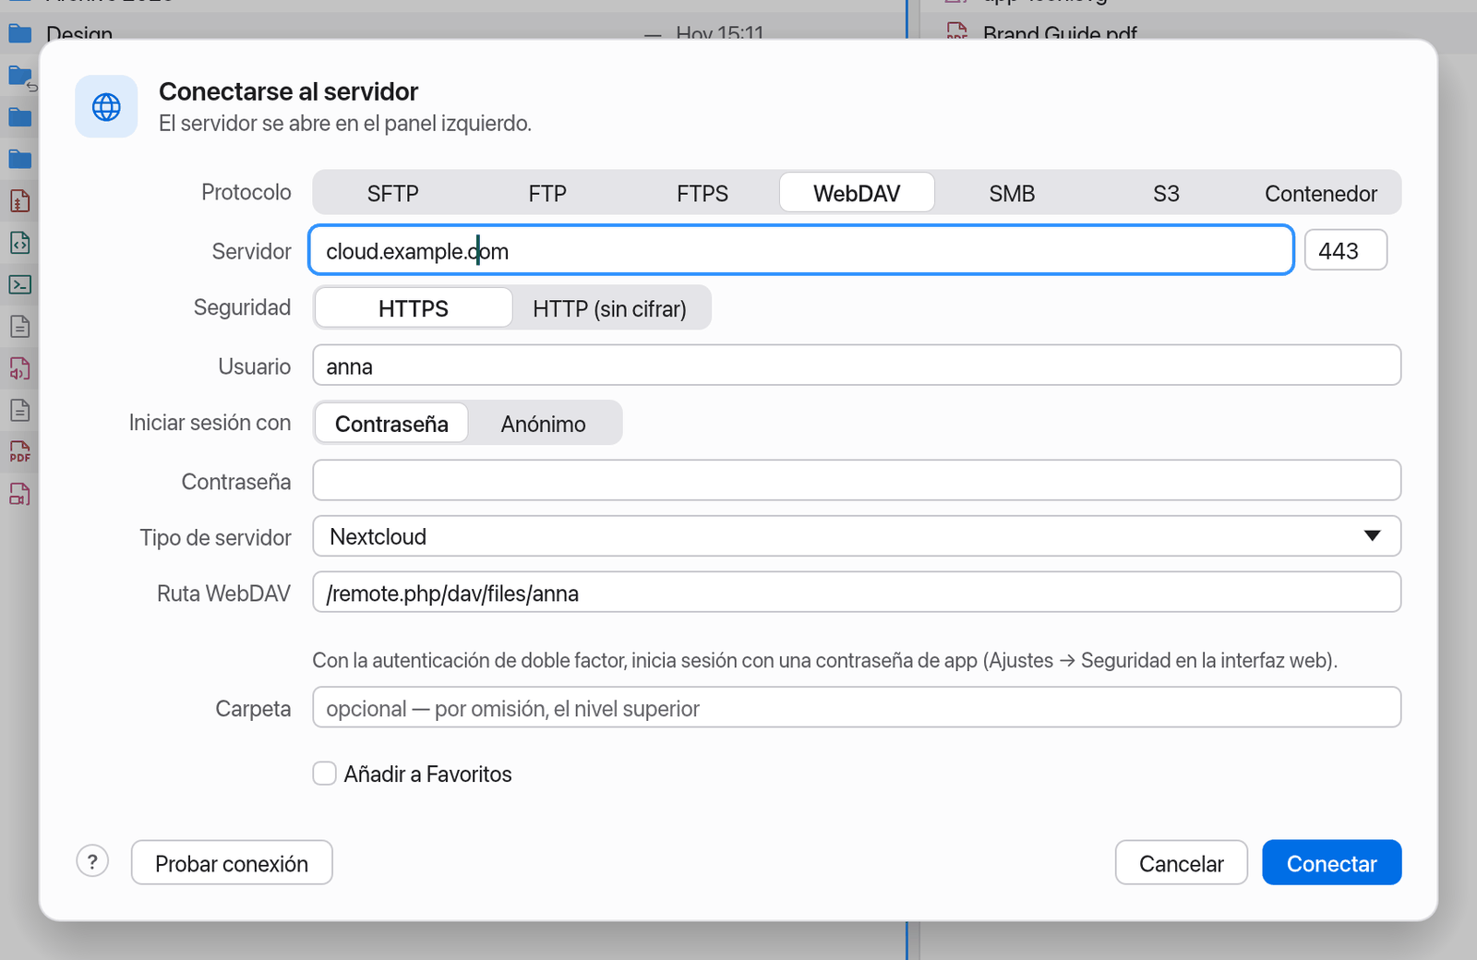
Task: Select the video file icon in the file list
Action: 19,494
